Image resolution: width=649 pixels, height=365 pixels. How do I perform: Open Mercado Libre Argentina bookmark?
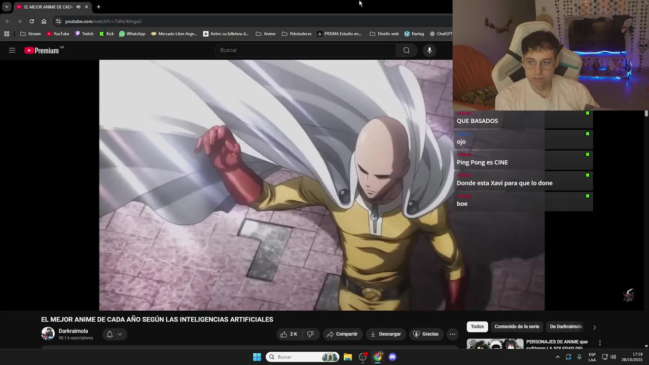coord(174,34)
